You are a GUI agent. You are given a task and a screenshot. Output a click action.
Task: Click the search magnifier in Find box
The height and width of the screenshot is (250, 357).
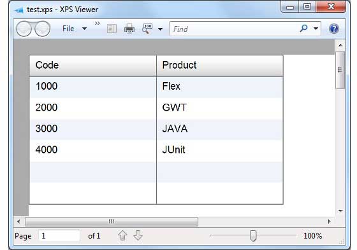tap(303, 29)
